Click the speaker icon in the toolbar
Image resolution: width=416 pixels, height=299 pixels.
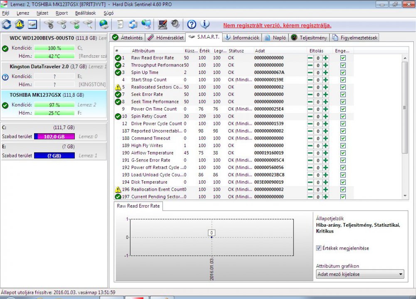click(175, 25)
